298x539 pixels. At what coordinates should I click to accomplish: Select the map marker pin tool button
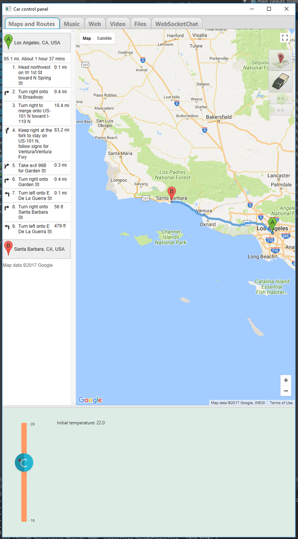[x=280, y=60]
